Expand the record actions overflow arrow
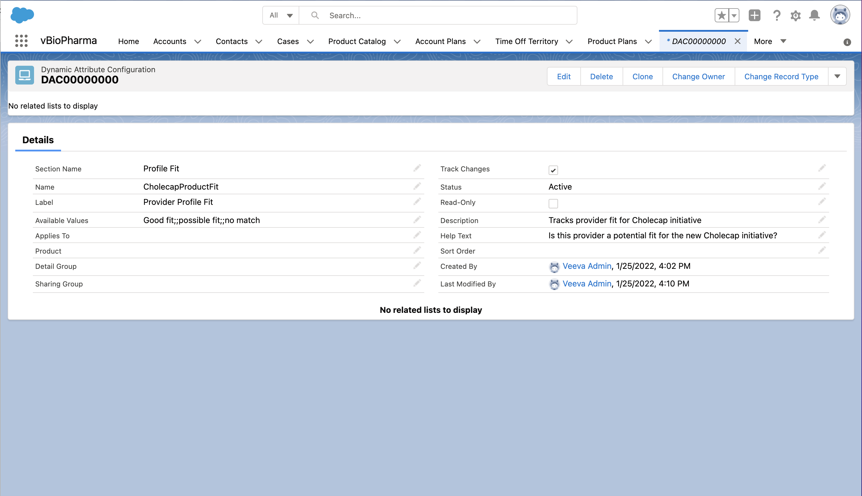Screen dimensions: 862x496 (837, 76)
